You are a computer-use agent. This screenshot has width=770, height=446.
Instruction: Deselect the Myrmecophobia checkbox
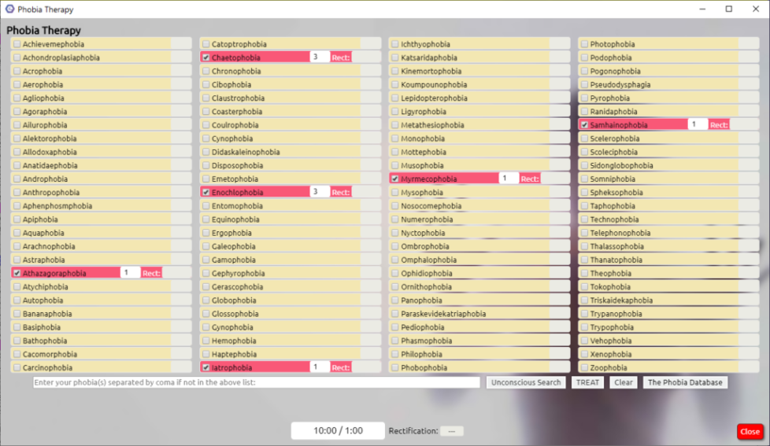coord(395,179)
